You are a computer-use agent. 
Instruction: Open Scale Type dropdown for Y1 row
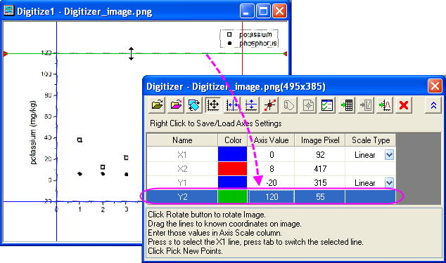(390, 183)
